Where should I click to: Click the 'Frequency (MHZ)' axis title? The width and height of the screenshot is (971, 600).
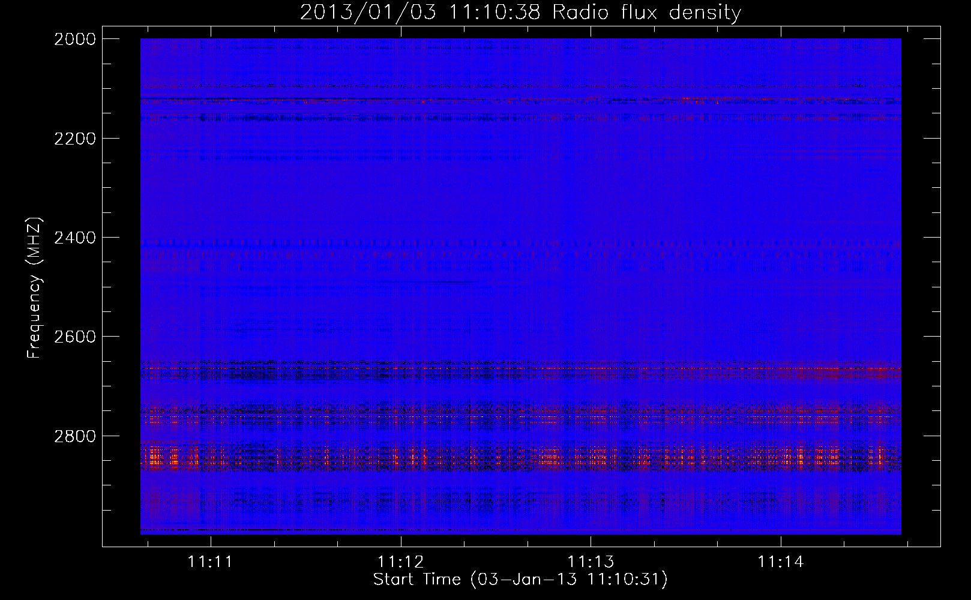35,288
